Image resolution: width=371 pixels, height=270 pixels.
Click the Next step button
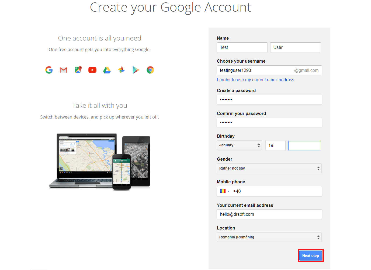tap(311, 256)
